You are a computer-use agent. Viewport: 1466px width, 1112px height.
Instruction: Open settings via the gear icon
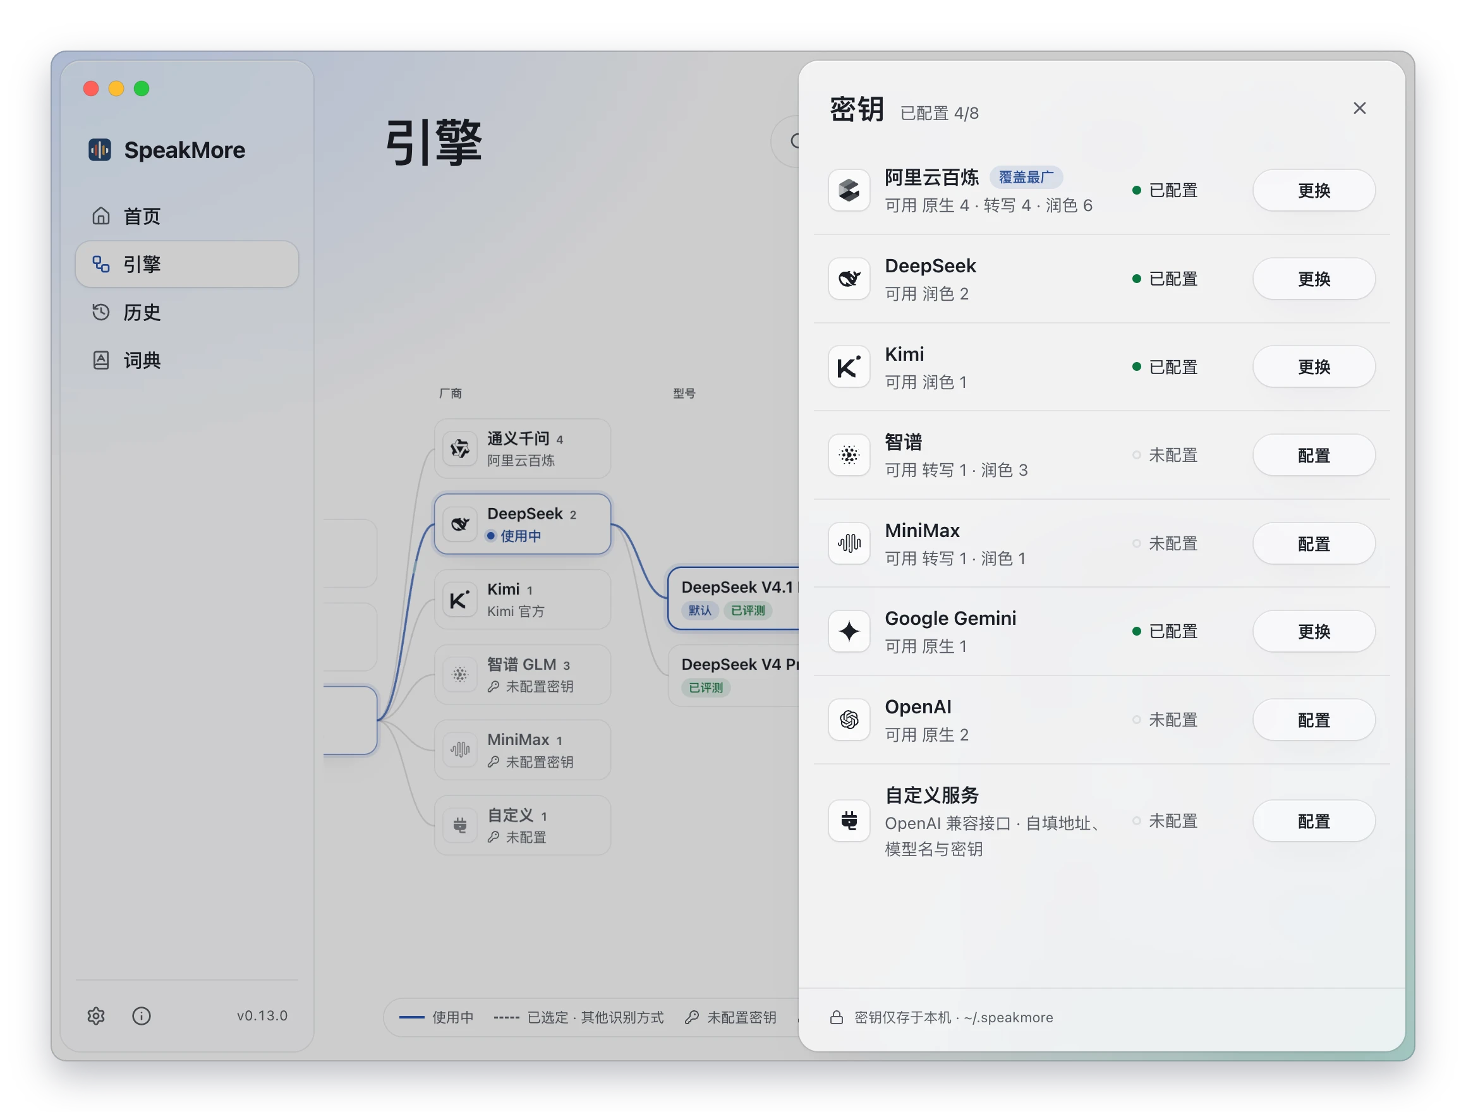click(x=96, y=1015)
